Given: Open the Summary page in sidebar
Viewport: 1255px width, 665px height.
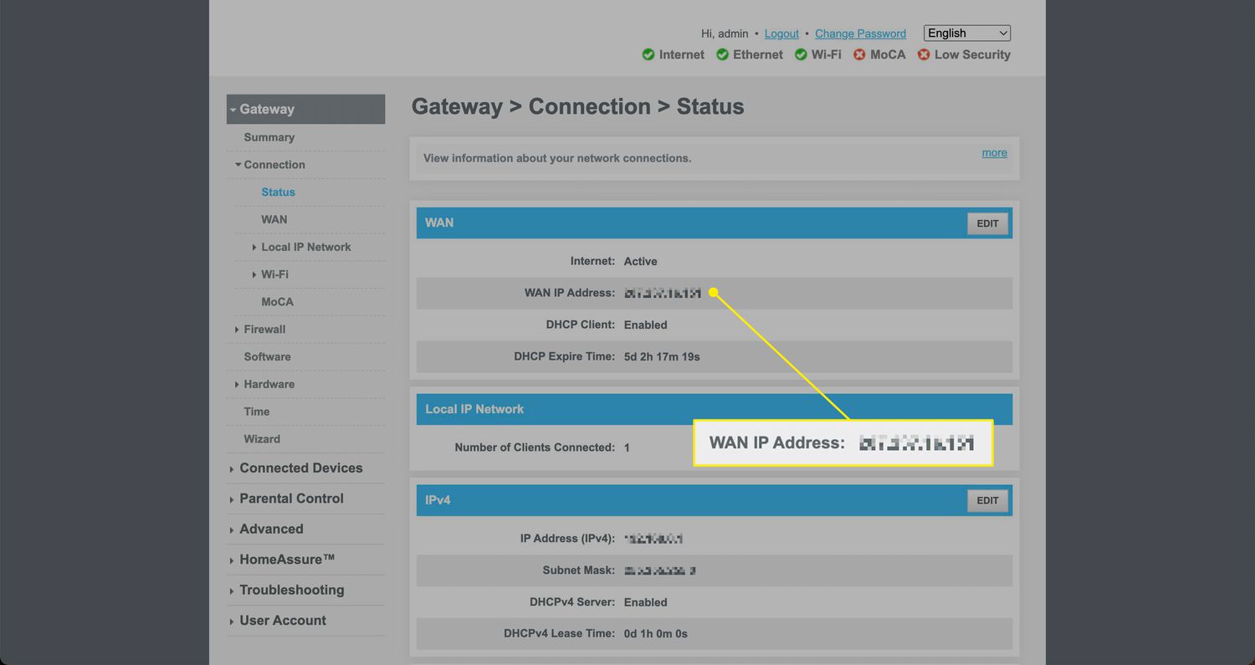Looking at the screenshot, I should pyautogui.click(x=269, y=137).
